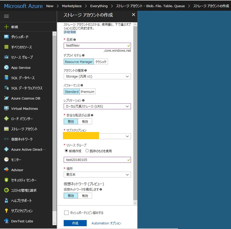Screen dimensions: 231x229
Task: Open アカウントの種類 dropdown Storage (汎用 v1)
Action: point(97,77)
